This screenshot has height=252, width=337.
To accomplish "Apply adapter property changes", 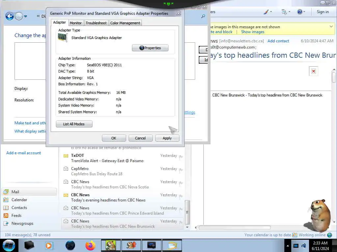I will (167, 138).
